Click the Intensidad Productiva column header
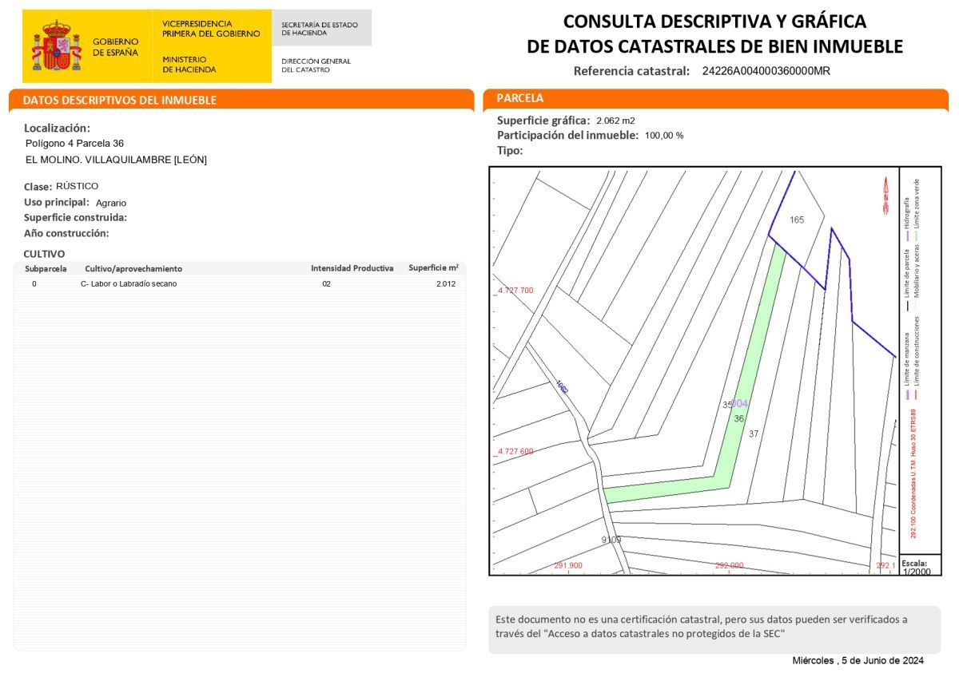Viewport: 959px width, 677px height. 352,268
